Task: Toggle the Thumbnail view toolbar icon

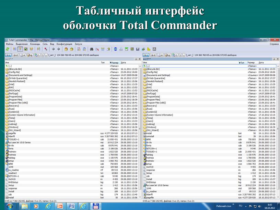Action: 26,49
